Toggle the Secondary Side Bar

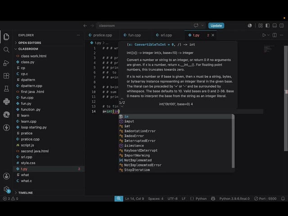(x=282, y=26)
